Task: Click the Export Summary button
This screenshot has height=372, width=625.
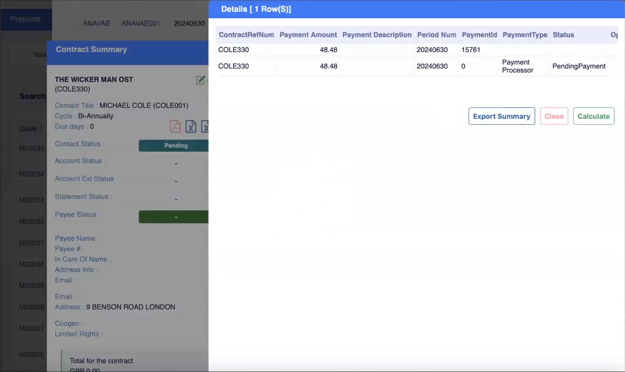Action: 501,116
